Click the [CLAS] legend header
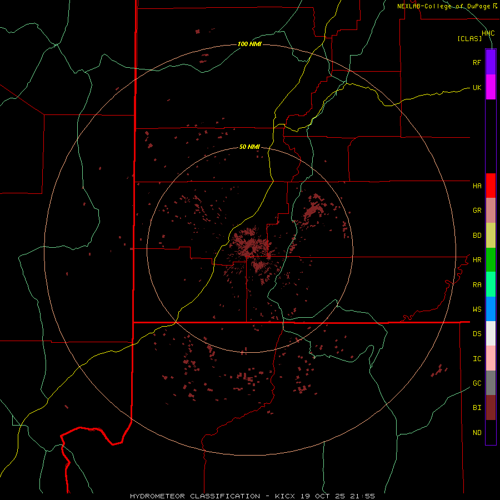The width and height of the screenshot is (500, 500). coord(469,39)
